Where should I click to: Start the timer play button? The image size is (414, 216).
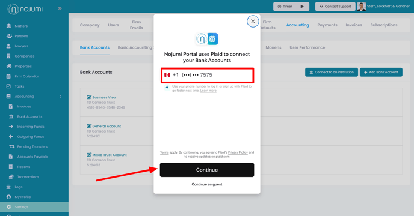[302, 7]
